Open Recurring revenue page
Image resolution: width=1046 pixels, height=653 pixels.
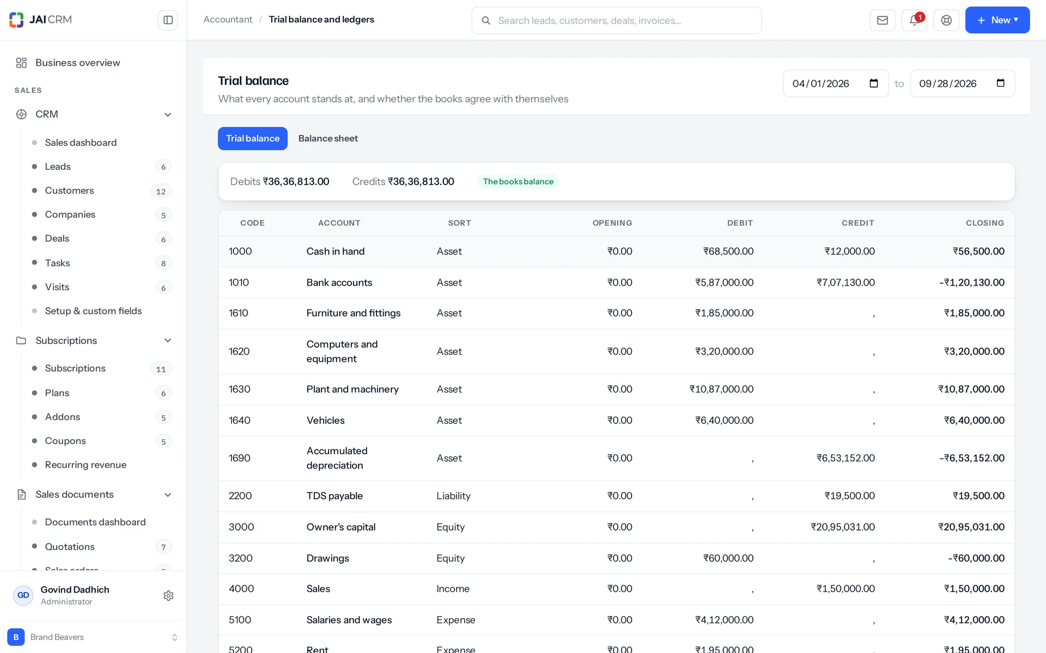tap(86, 465)
